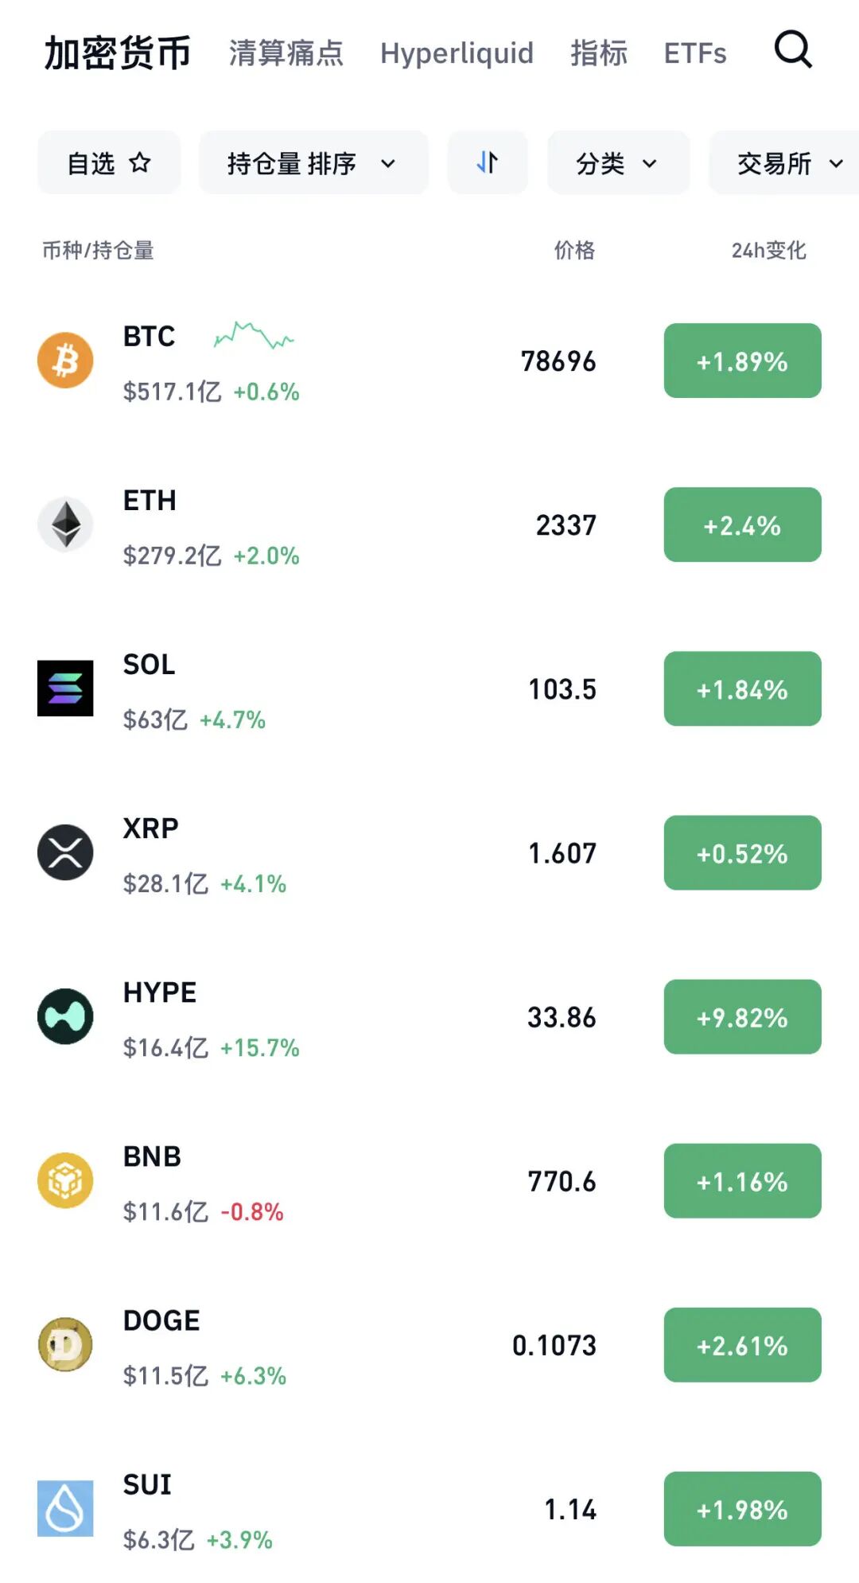This screenshot has height=1583, width=859.
Task: Expand the 持仓量 排序 dropdown
Action: [313, 163]
